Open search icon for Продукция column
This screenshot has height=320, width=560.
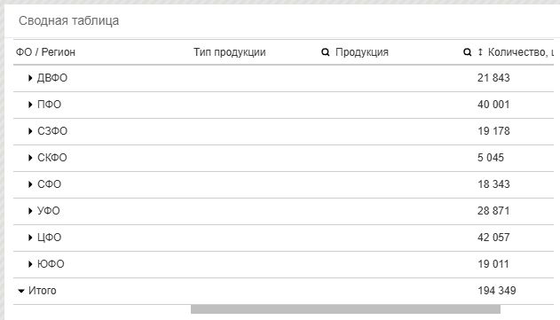[325, 52]
